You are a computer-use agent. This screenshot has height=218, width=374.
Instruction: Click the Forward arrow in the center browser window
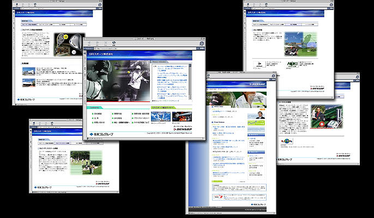pos(97,43)
